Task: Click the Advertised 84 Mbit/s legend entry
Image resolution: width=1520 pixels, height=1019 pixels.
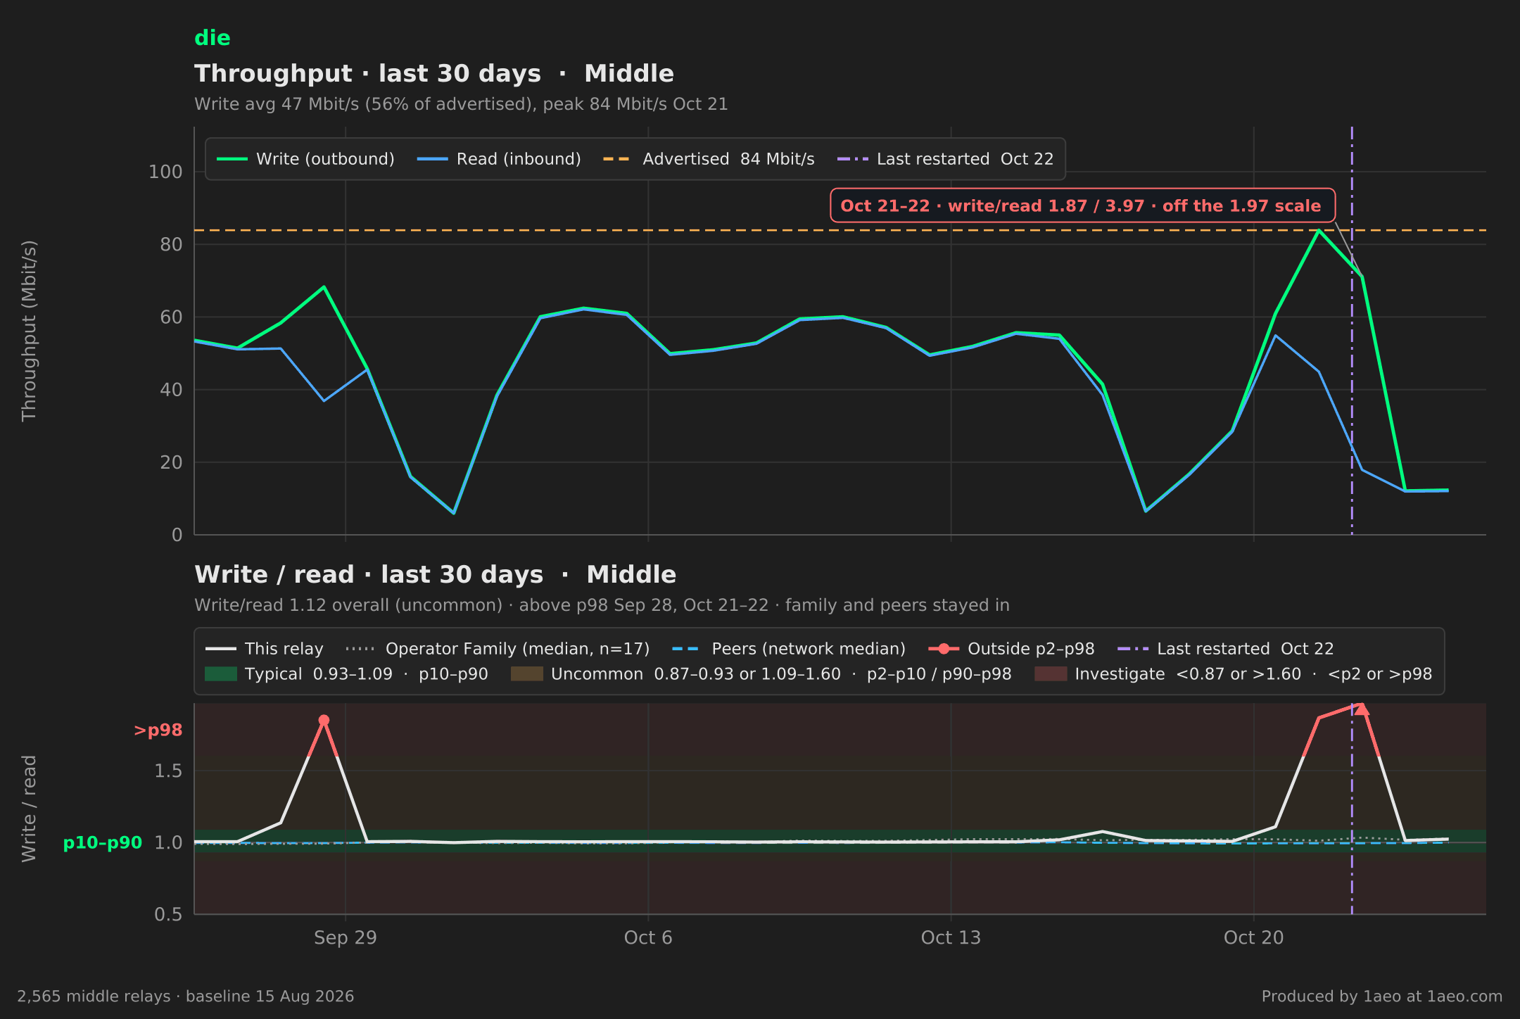Action: coord(709,159)
